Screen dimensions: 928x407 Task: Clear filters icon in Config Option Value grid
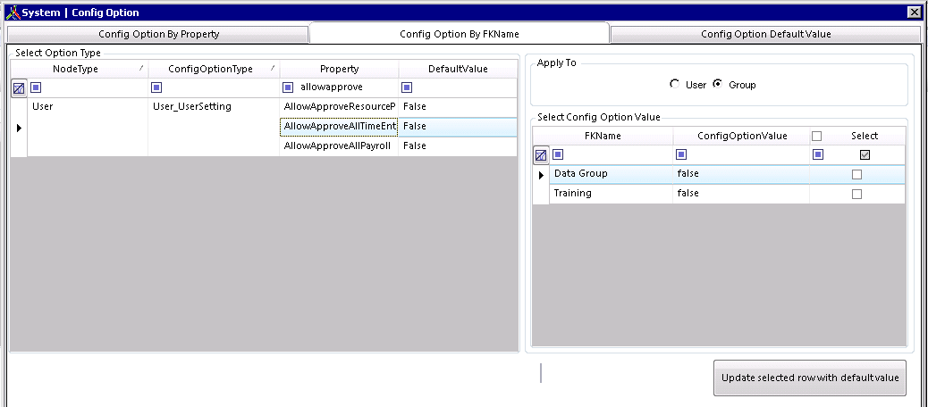[x=540, y=155]
